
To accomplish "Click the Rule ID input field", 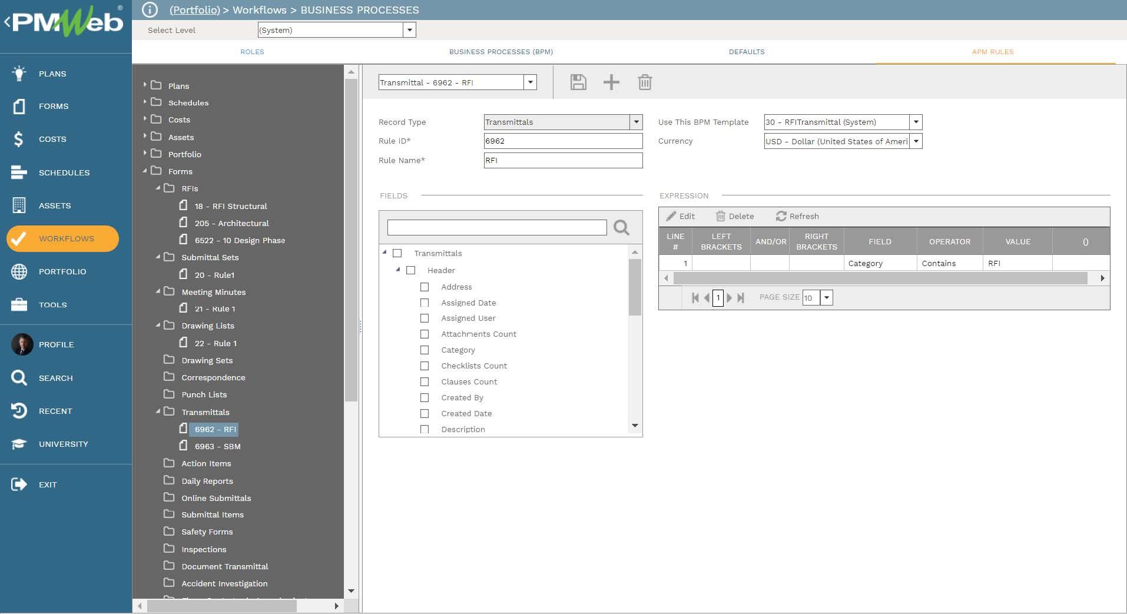I will pyautogui.click(x=563, y=141).
